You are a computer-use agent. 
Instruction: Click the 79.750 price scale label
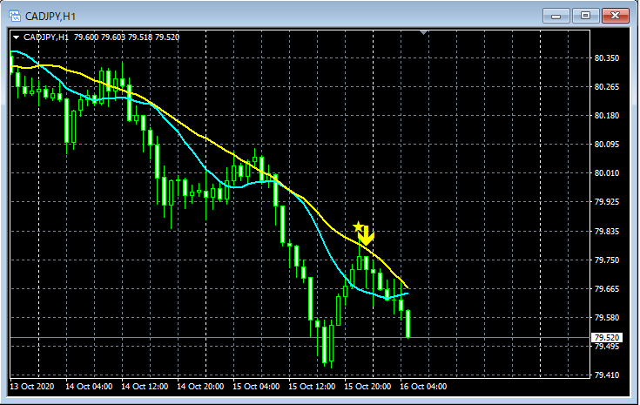(607, 260)
